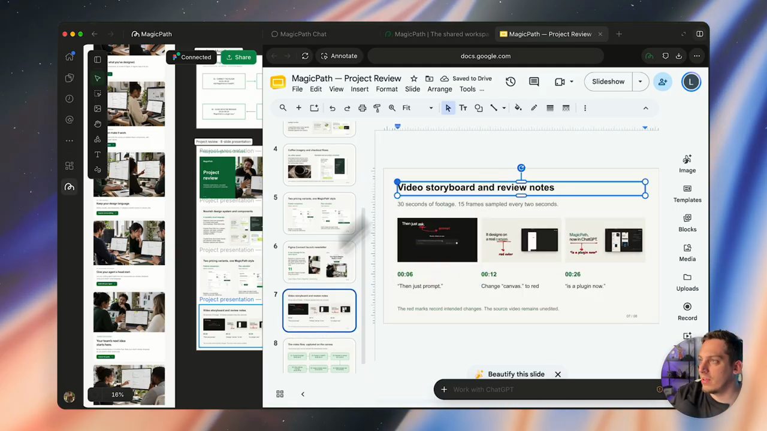This screenshot has height=431, width=767.
Task: Click the border color pencil icon
Action: coord(534,108)
